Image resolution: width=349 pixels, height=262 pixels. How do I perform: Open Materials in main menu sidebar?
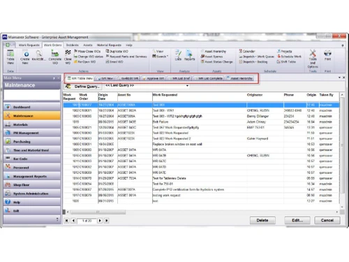[x=32, y=124]
